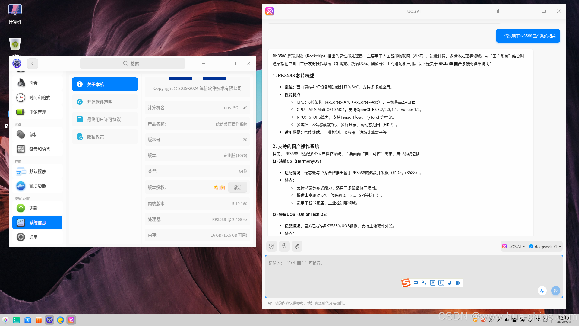579x326 pixels.
Task: Click the clear chat broom icon
Action: [272, 246]
